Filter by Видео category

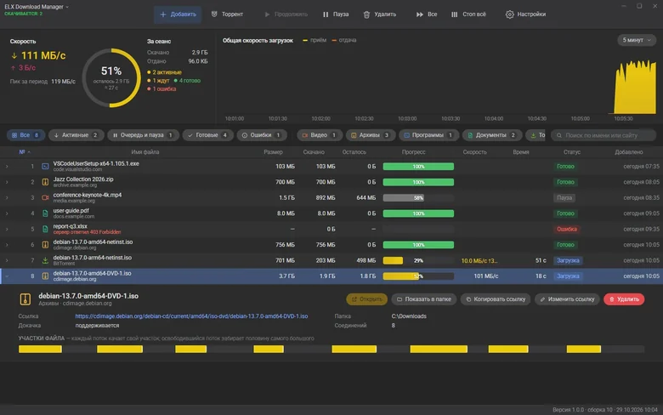(x=320, y=135)
